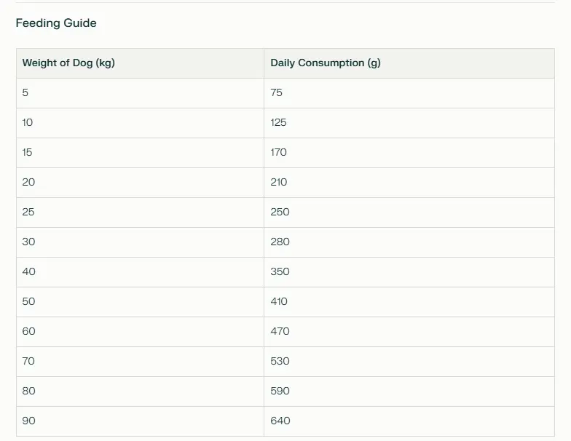Click the 75 g consumption cell
Screen dimensions: 571x441
coord(409,93)
